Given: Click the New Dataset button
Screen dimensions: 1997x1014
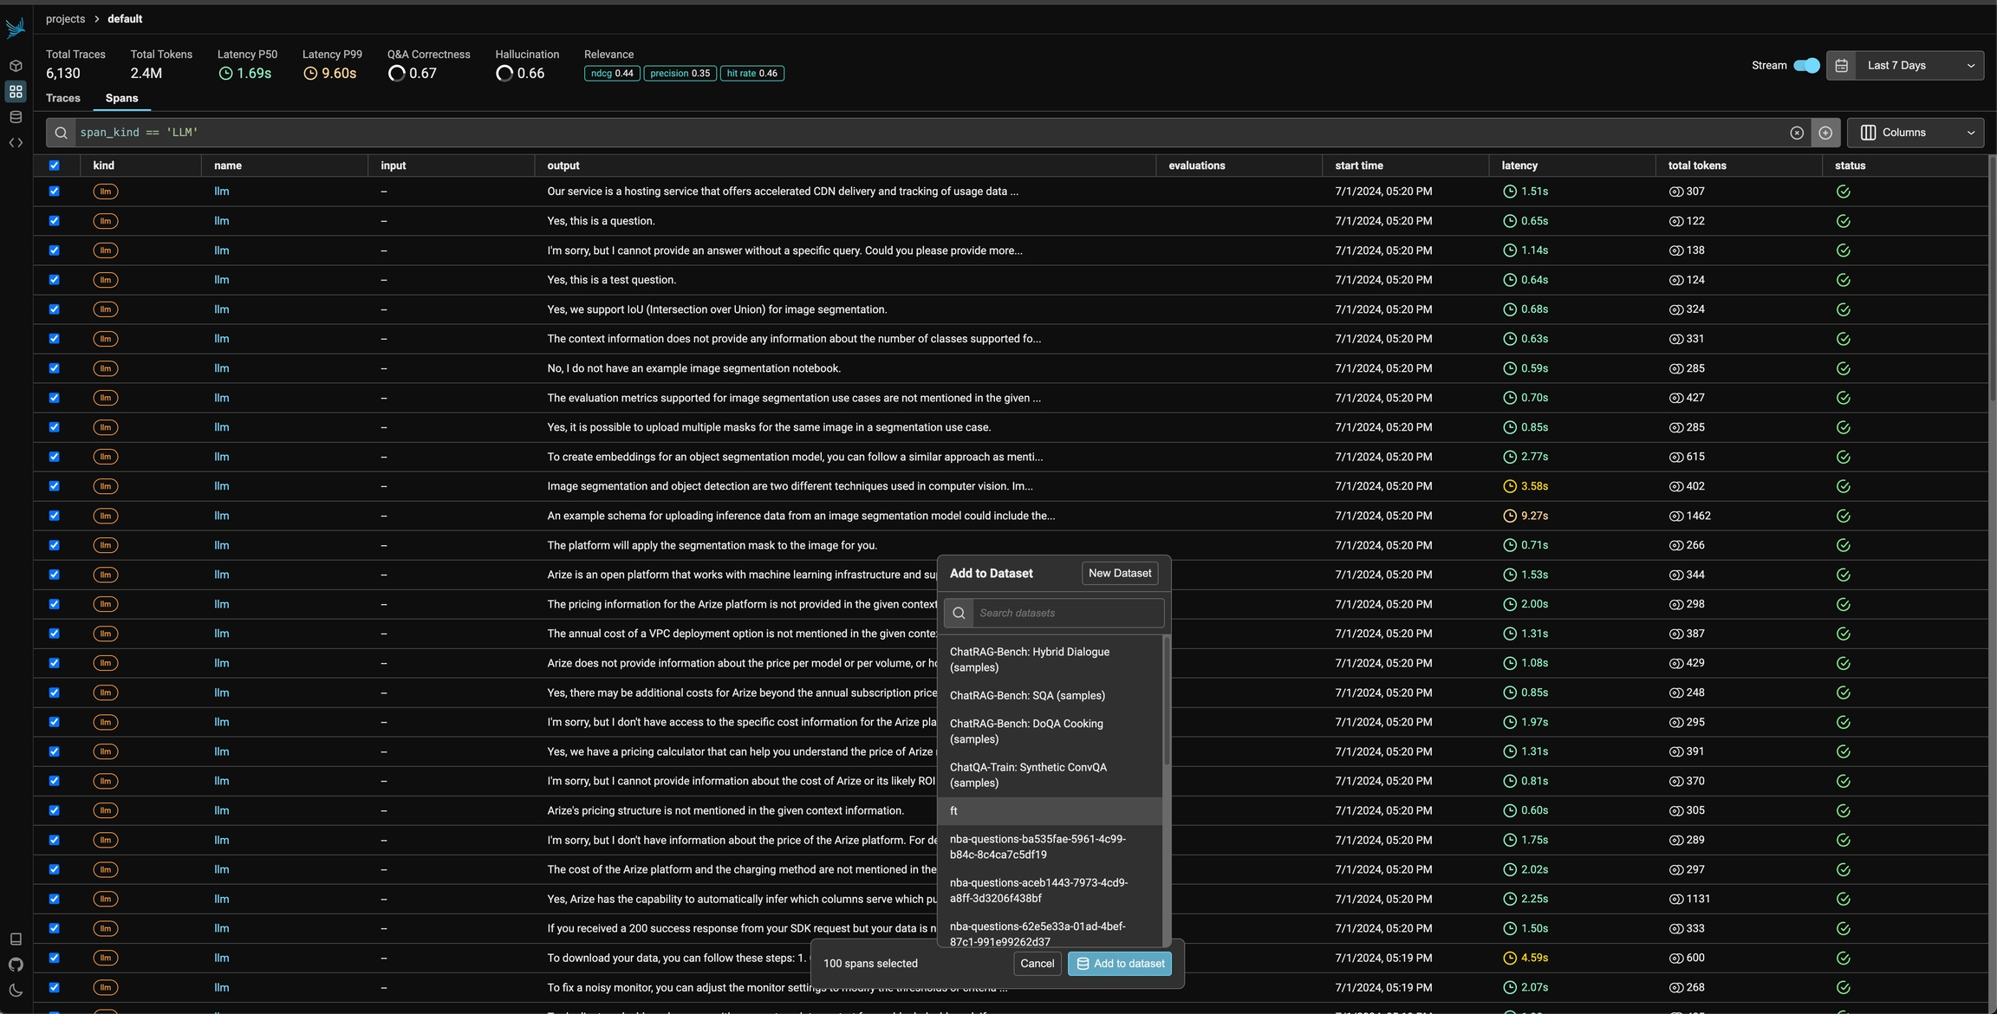Looking at the screenshot, I should 1119,574.
